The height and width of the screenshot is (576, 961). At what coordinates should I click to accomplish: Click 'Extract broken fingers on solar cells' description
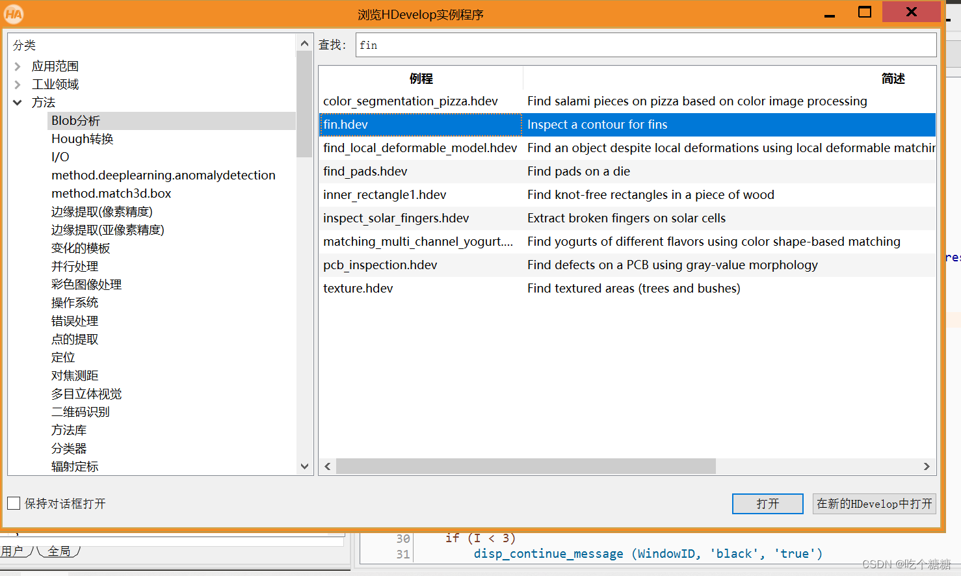click(x=626, y=218)
